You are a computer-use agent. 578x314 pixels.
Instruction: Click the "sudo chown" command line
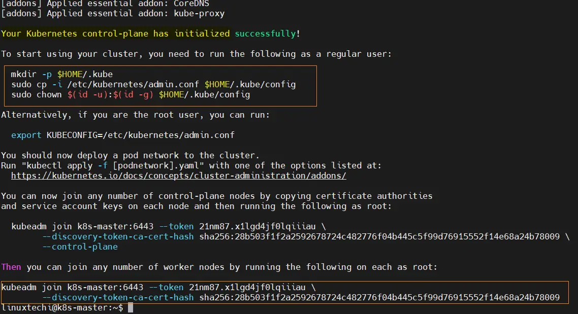click(x=130, y=94)
